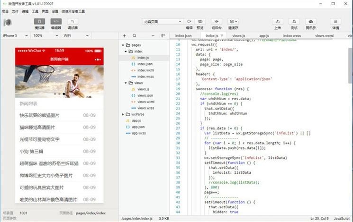This screenshot has height=222, width=353.
Task: Switch to the views.wxml editor tab
Action: [x=324, y=36]
